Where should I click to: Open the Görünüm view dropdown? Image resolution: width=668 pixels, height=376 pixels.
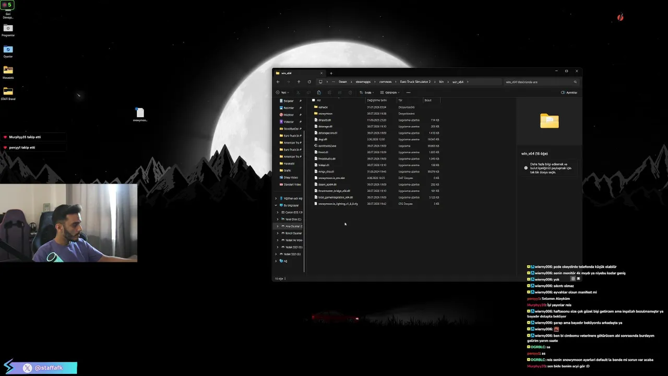pos(390,92)
